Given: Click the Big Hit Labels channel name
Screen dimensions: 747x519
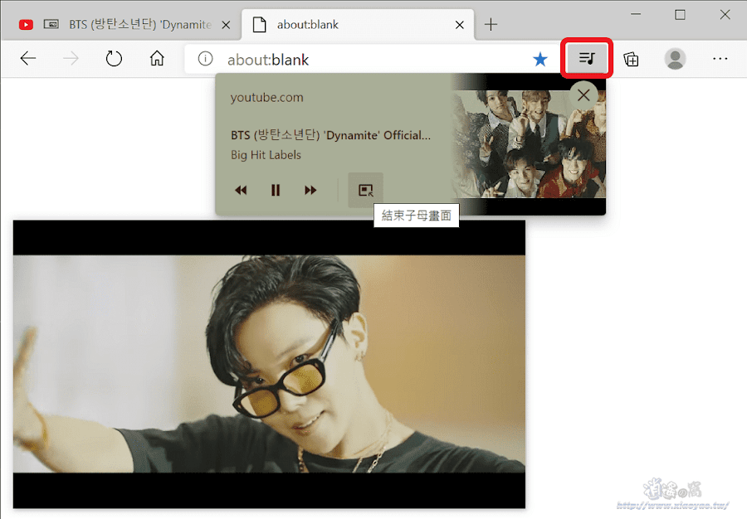Looking at the screenshot, I should click(x=266, y=155).
